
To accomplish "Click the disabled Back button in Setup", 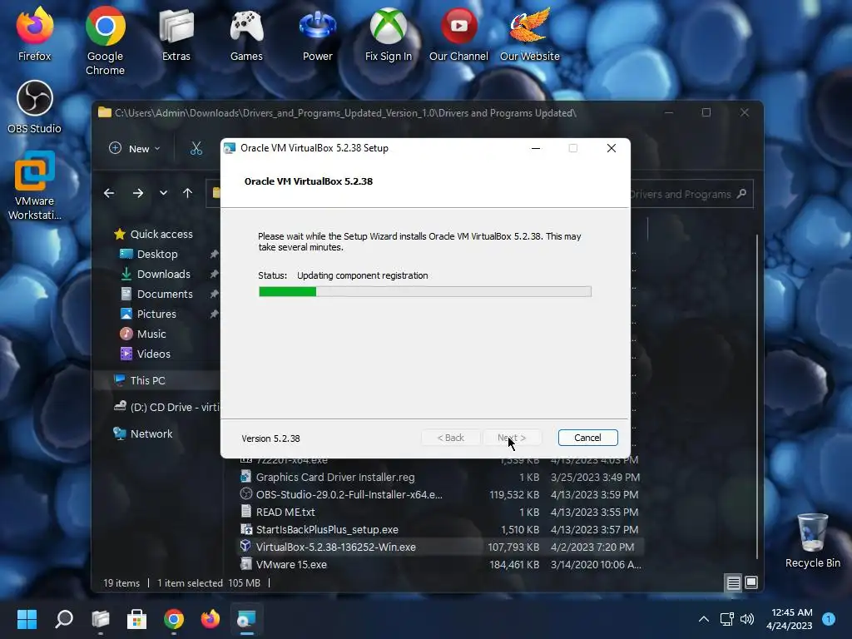I will click(450, 438).
